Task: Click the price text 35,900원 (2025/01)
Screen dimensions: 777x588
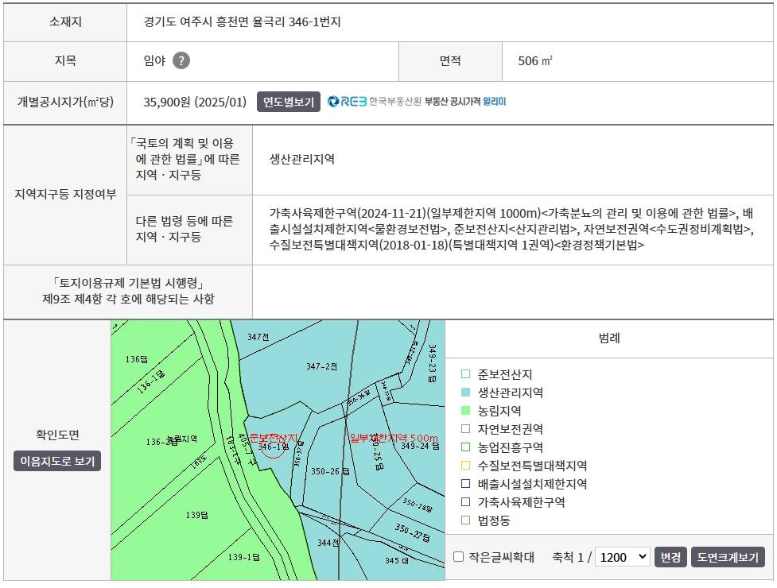Action: [195, 102]
